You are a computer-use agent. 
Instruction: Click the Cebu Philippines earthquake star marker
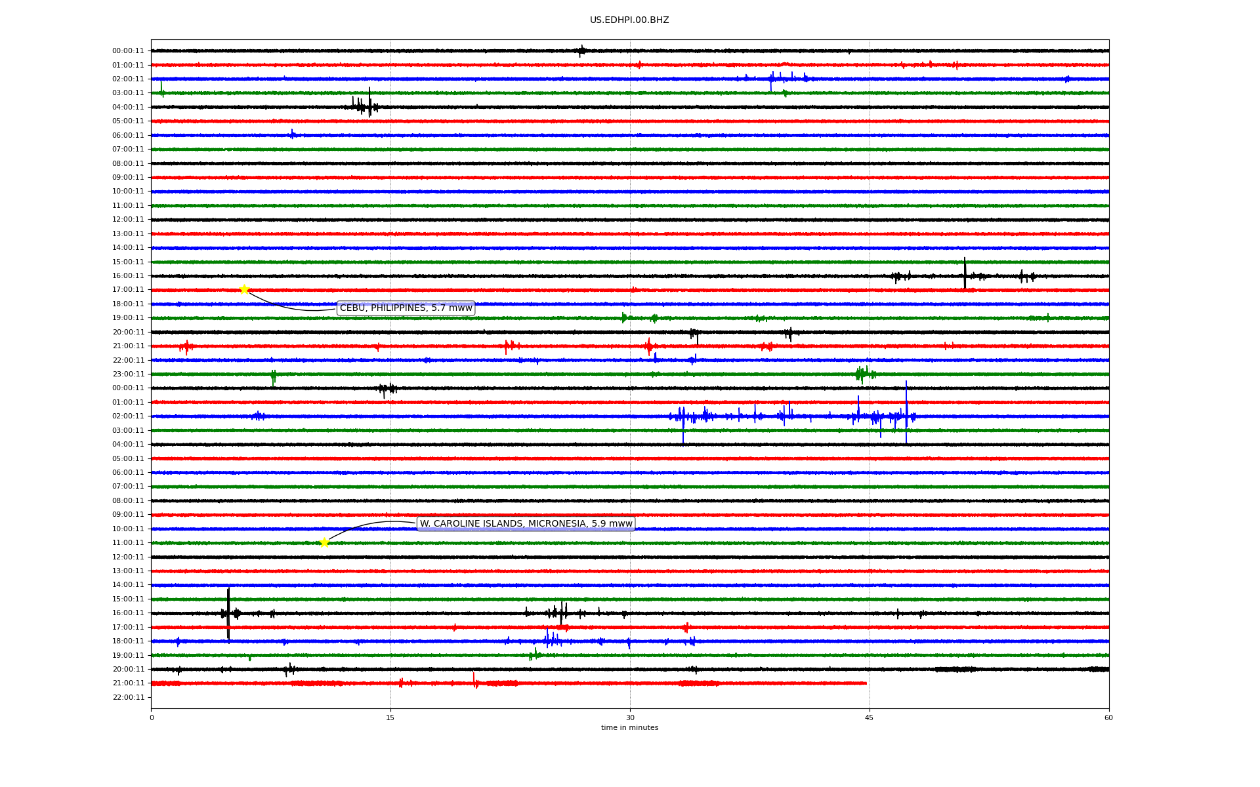pos(244,290)
